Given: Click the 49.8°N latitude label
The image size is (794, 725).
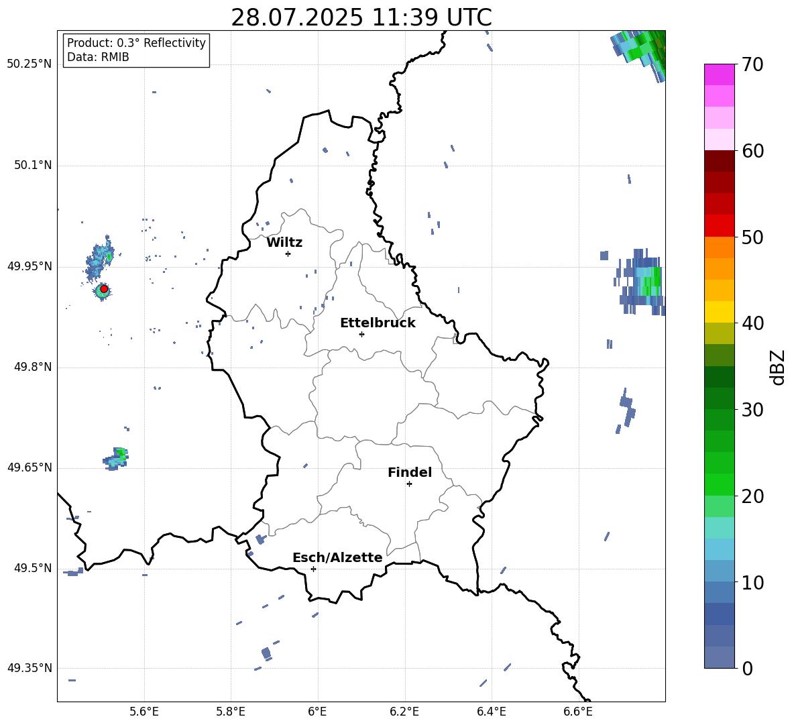Looking at the screenshot, I should [32, 367].
